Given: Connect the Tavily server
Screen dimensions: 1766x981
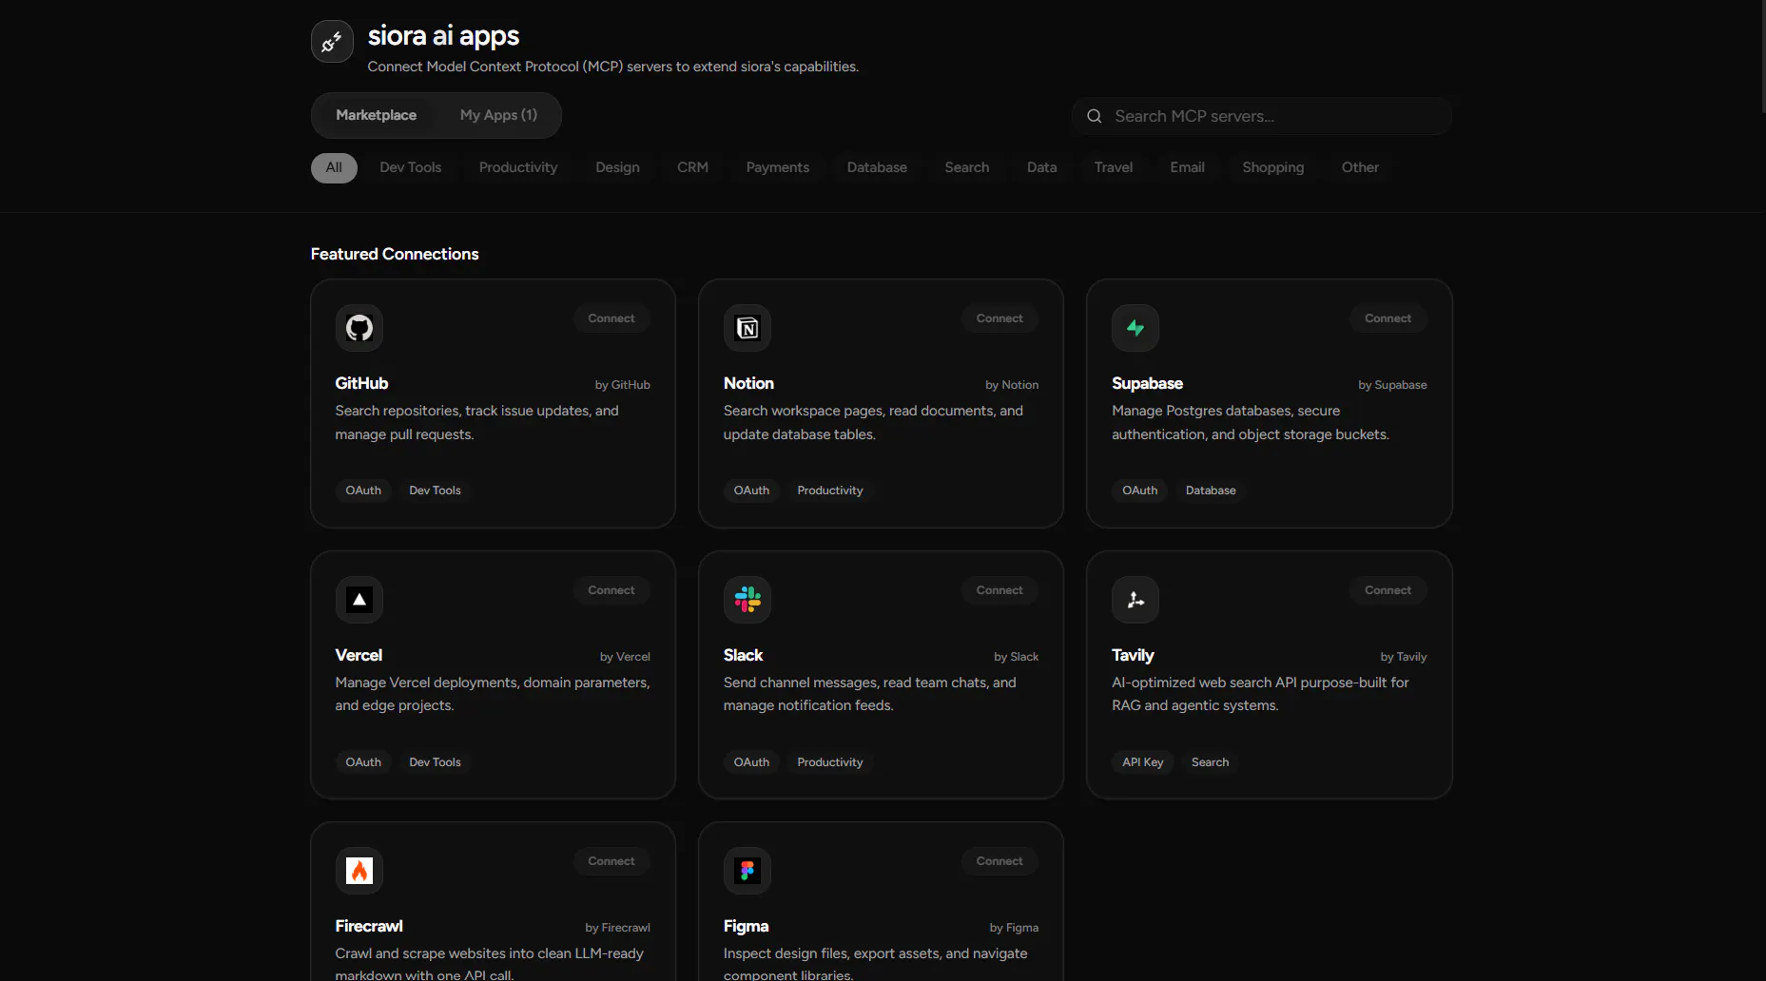Looking at the screenshot, I should [x=1388, y=590].
